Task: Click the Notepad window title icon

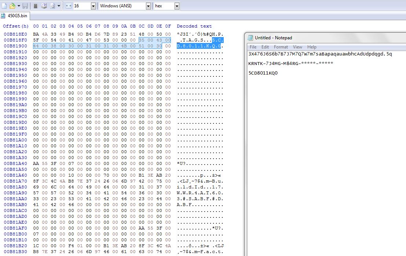Action: [x=250, y=38]
